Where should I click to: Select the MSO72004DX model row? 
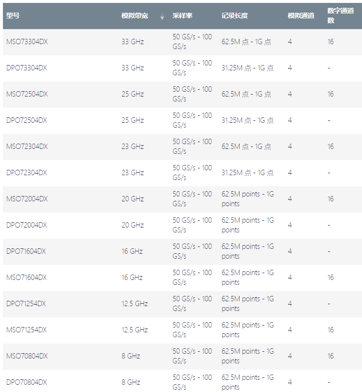pyautogui.click(x=27, y=199)
